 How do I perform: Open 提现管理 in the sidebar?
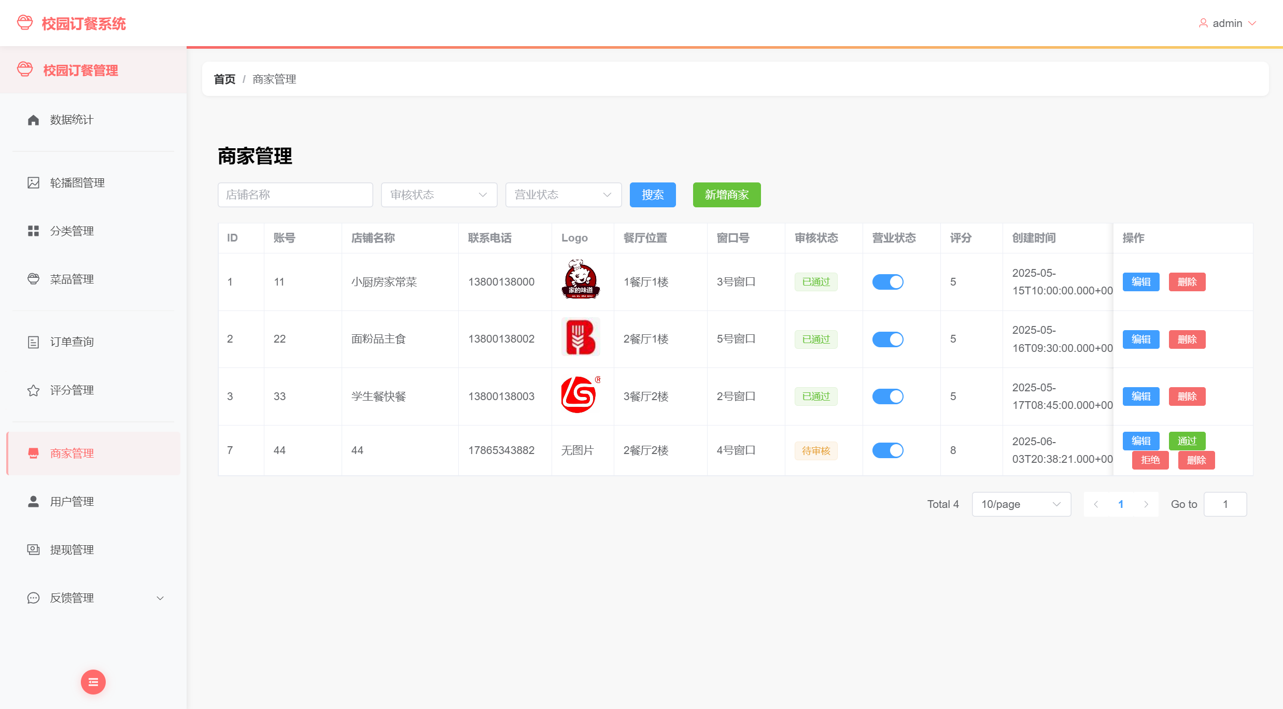pyautogui.click(x=72, y=550)
